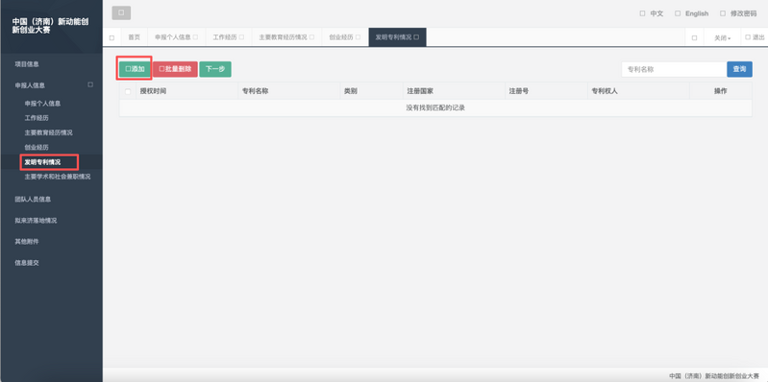Close the 发明专利情况 tab via its icon

click(x=416, y=37)
